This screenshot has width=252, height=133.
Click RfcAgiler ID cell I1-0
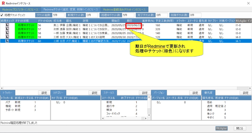(x=238, y=25)
